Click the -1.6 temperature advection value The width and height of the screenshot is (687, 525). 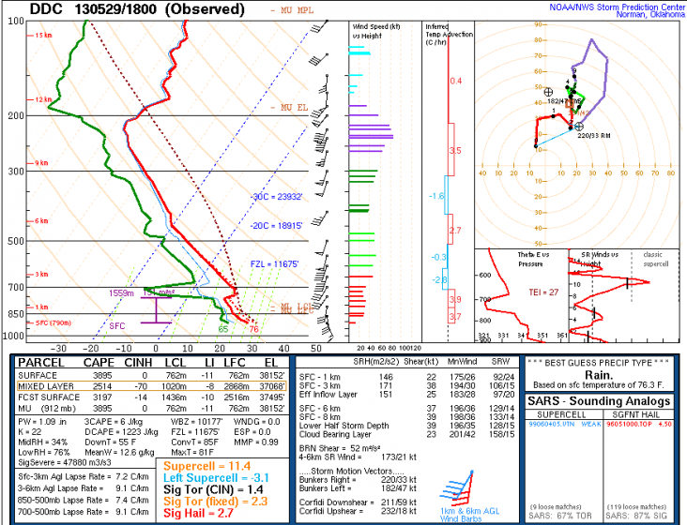436,196
